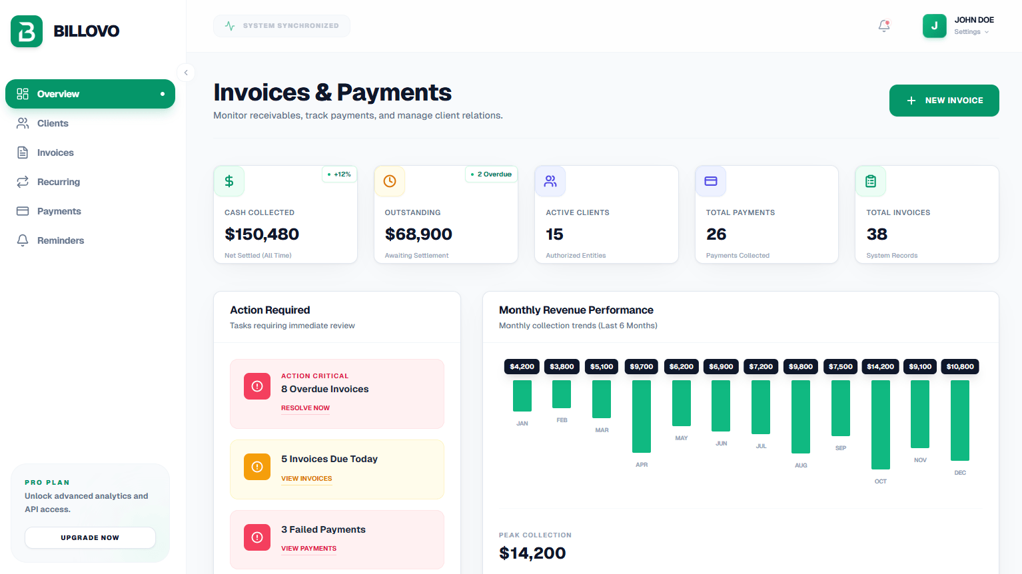Expand the System Synchronized status indicator
The height and width of the screenshot is (574, 1022).
click(281, 25)
